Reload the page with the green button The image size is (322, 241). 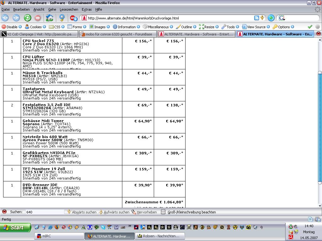coord(27,18)
